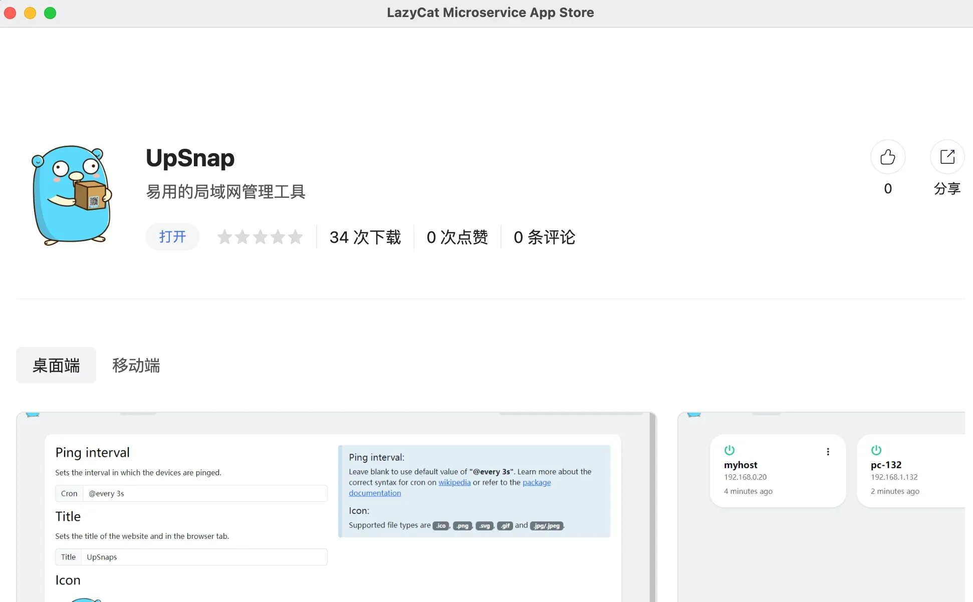Click the .gif file type badge
The height and width of the screenshot is (602, 973).
click(x=505, y=525)
